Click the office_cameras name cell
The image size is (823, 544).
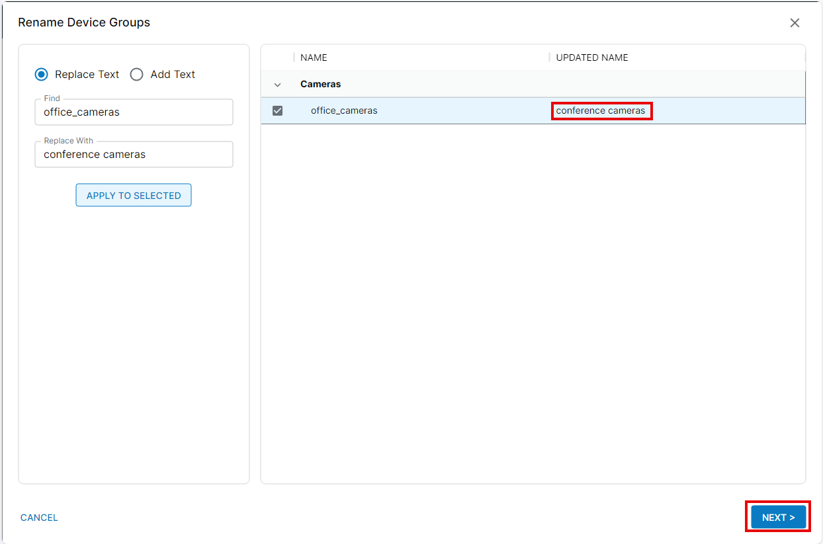click(344, 111)
